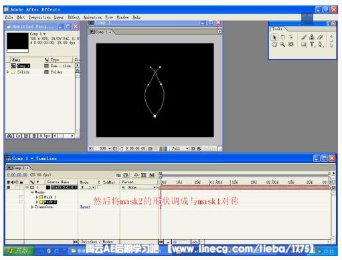Click the yellow Mask 2 color swatch
This screenshot has height=260, width=342.
pos(41,202)
